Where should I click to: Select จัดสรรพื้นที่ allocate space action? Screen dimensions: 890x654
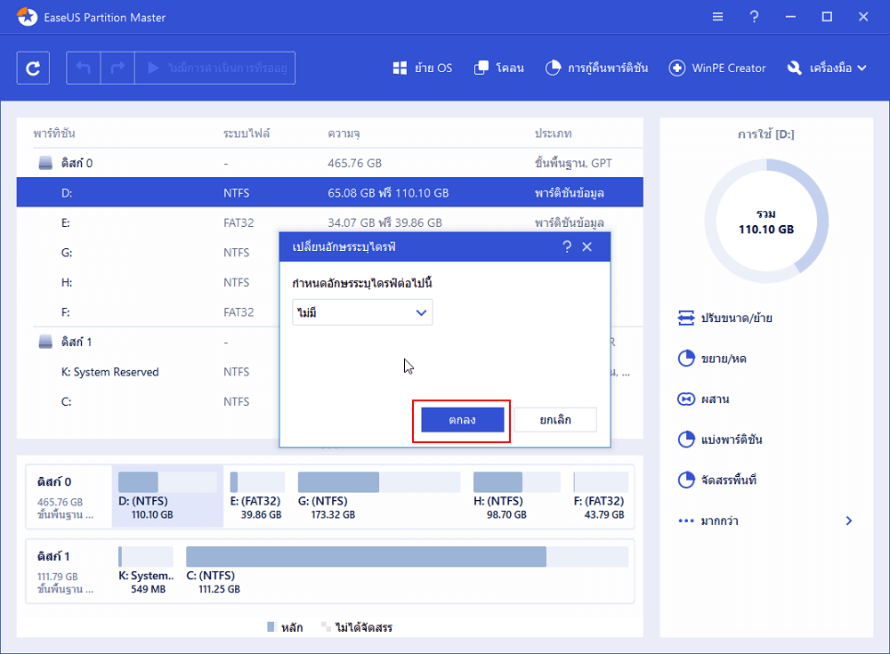coord(716,480)
